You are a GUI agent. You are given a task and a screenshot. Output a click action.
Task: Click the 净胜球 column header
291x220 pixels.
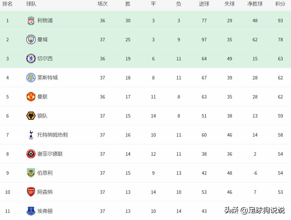tap(255, 4)
